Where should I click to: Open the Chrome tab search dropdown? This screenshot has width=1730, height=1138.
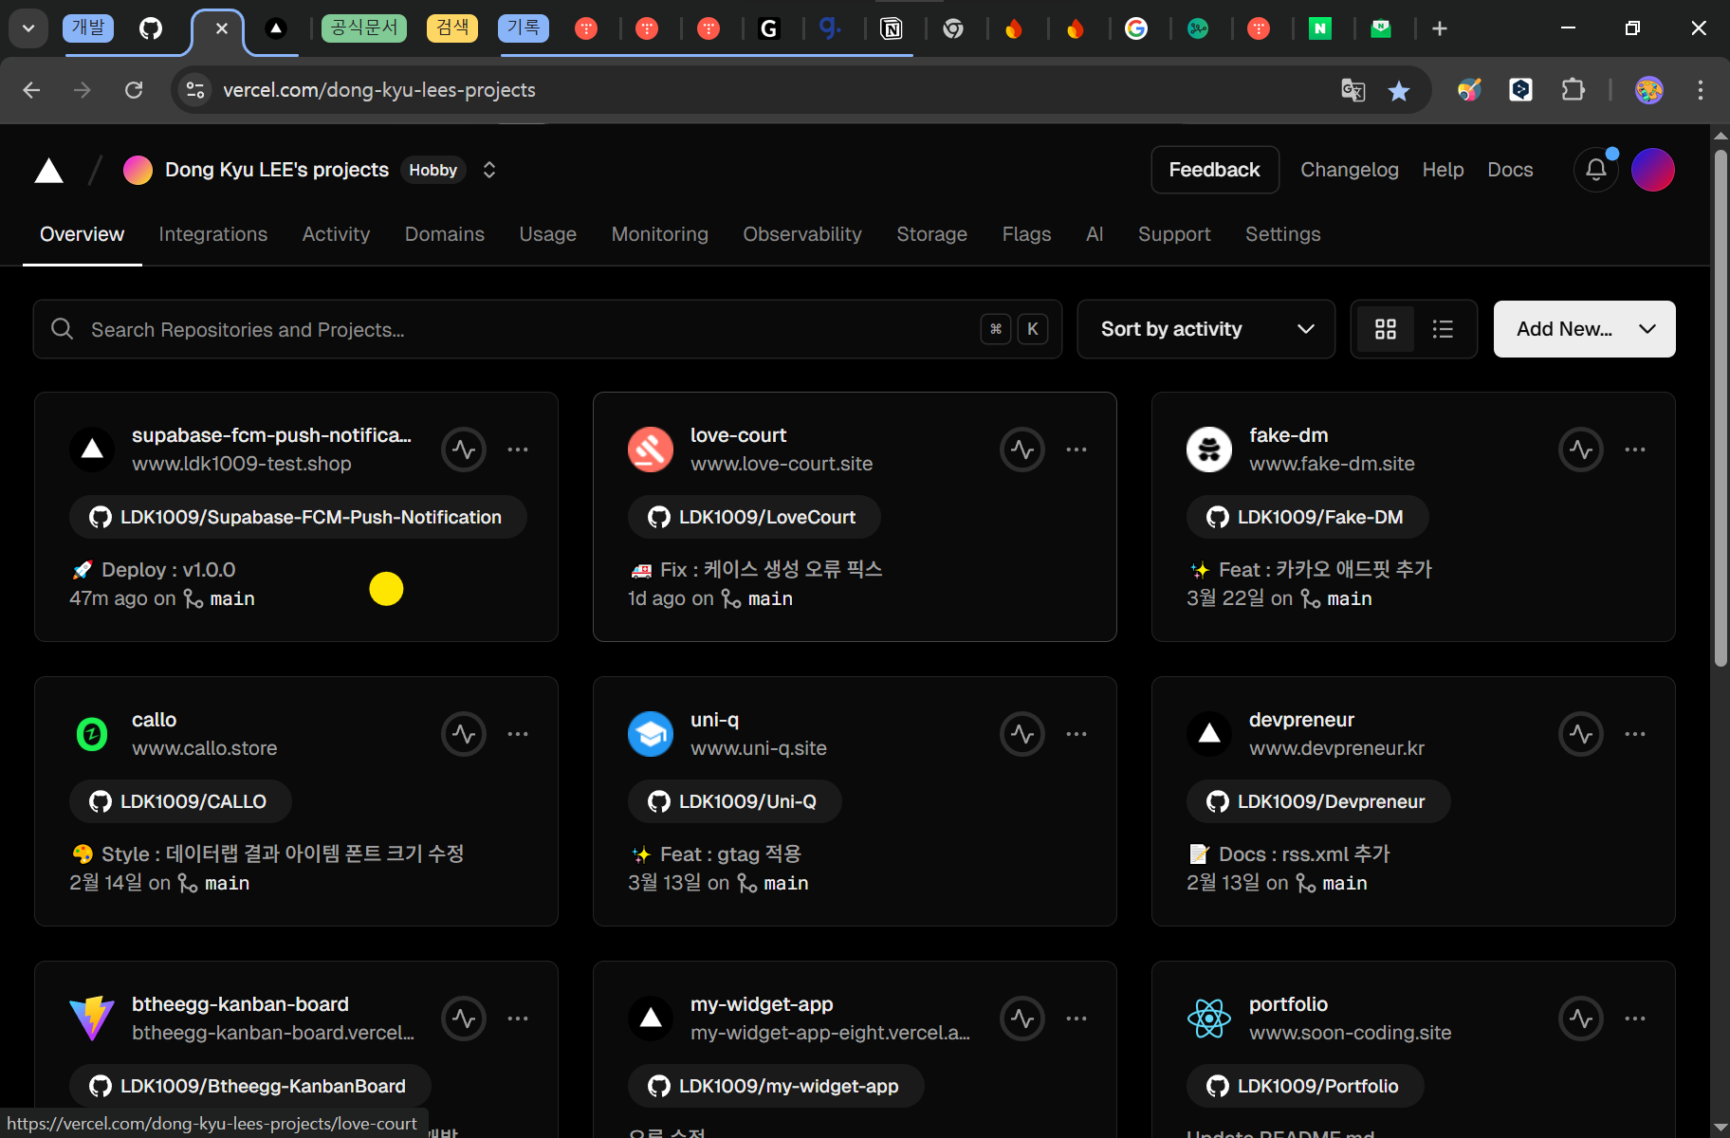pos(28,28)
